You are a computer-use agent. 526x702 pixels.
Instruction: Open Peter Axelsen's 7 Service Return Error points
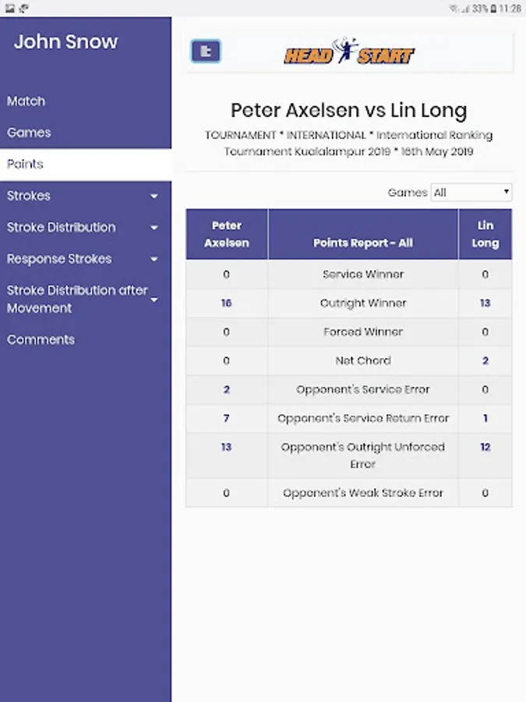[x=226, y=418]
